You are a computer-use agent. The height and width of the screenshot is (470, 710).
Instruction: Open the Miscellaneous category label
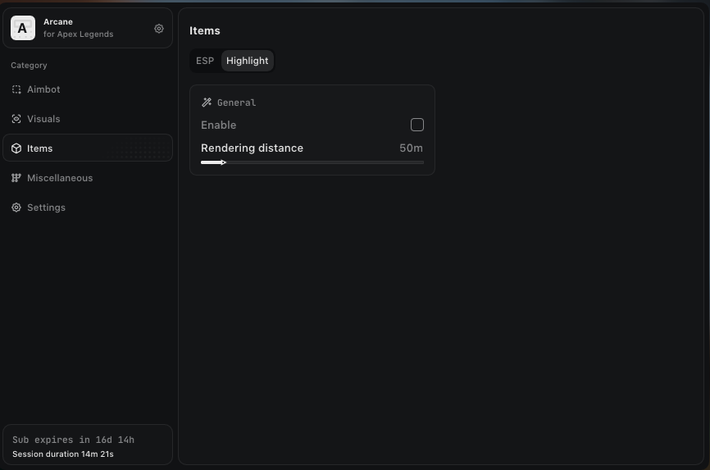tap(60, 178)
